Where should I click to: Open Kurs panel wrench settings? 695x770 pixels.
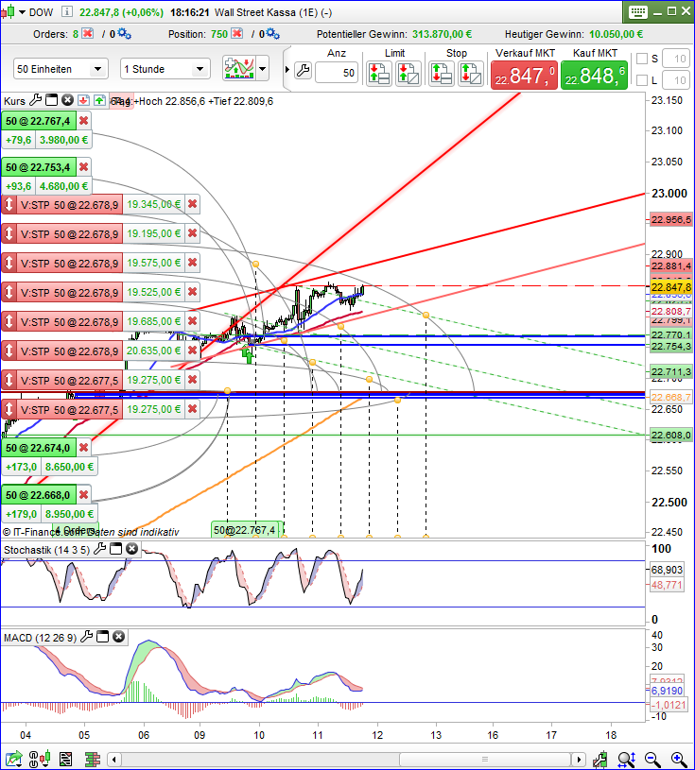[x=36, y=100]
